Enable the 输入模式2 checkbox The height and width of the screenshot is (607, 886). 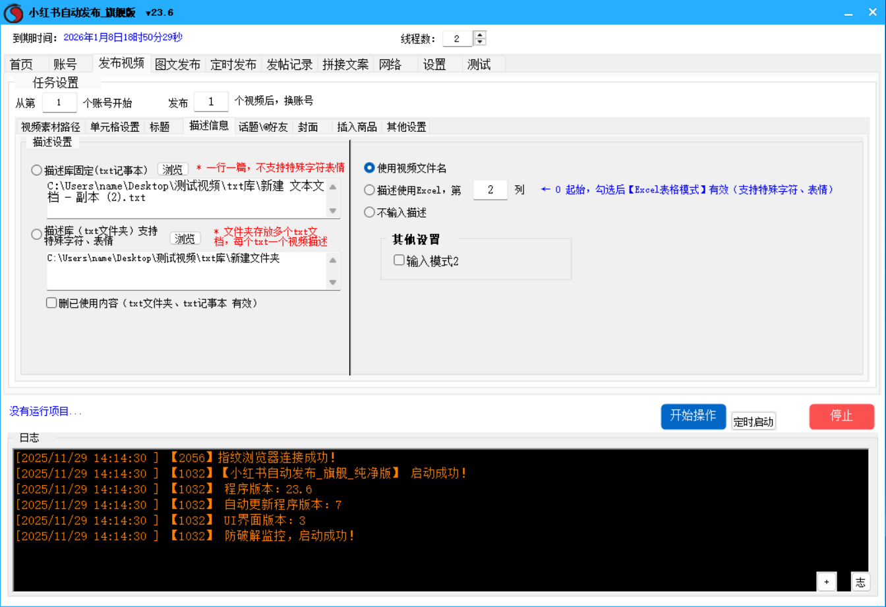[x=399, y=260]
